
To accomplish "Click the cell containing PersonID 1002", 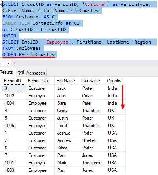I will 14,96.
